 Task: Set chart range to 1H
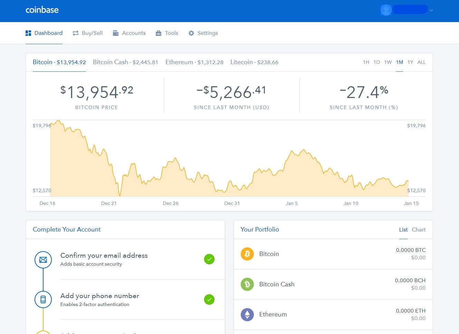[x=366, y=62]
